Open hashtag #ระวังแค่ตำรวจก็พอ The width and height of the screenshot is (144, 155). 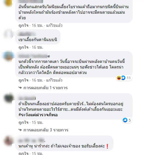(x=38, y=115)
